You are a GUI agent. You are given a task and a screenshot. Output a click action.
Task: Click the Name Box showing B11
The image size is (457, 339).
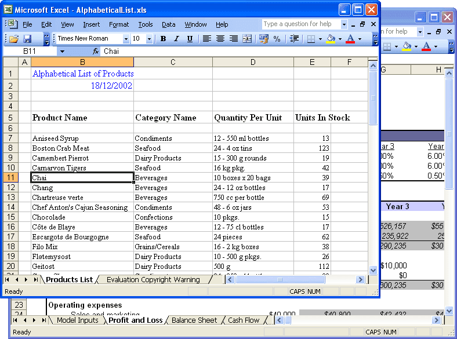[30, 52]
